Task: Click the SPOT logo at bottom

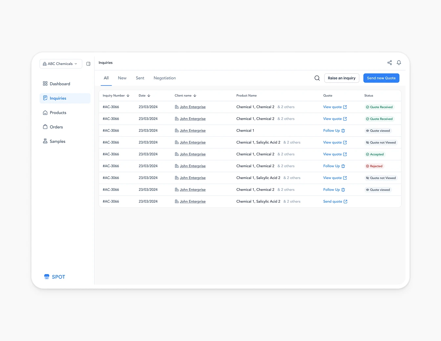Action: coord(46,276)
